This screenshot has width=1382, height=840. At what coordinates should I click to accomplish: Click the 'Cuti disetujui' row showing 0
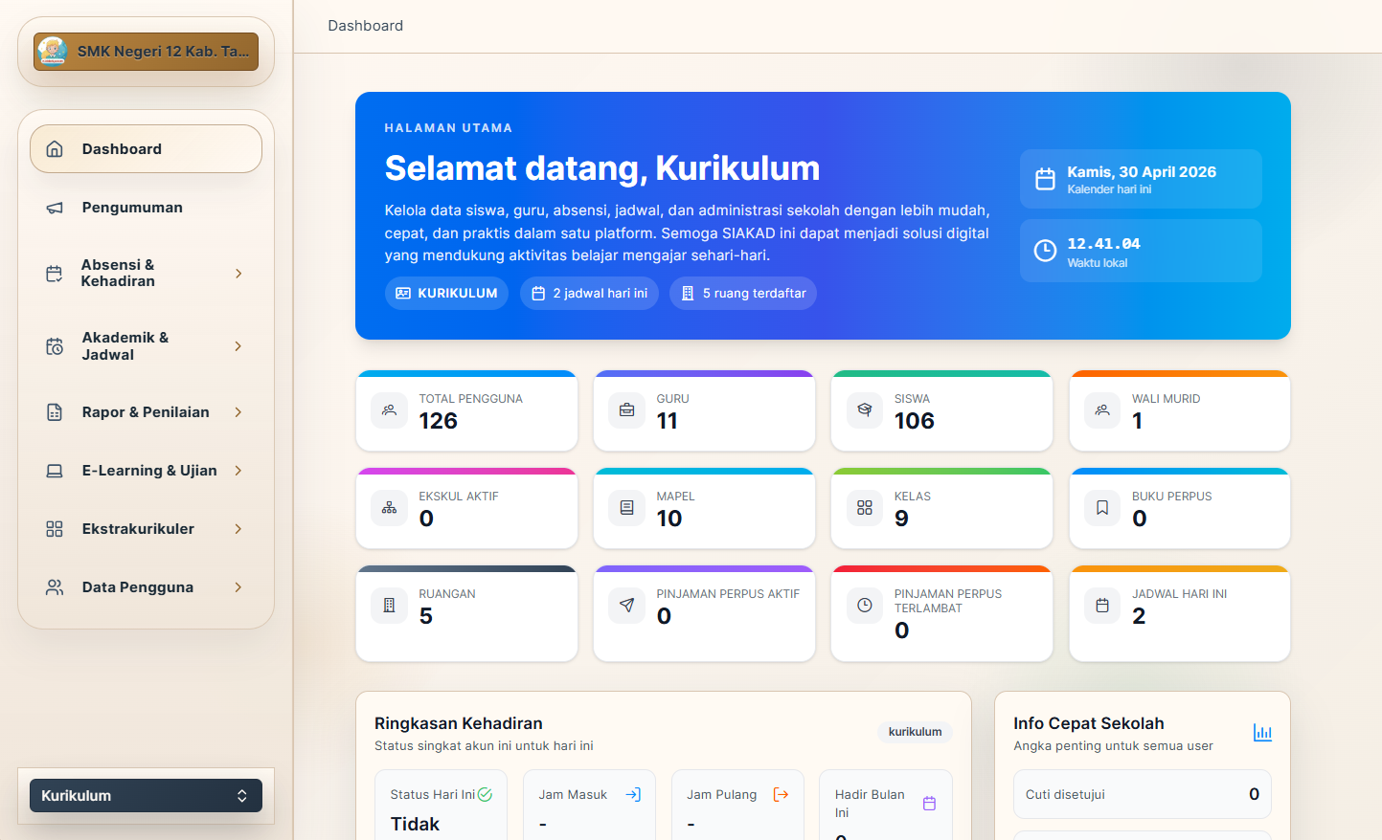click(x=1142, y=794)
